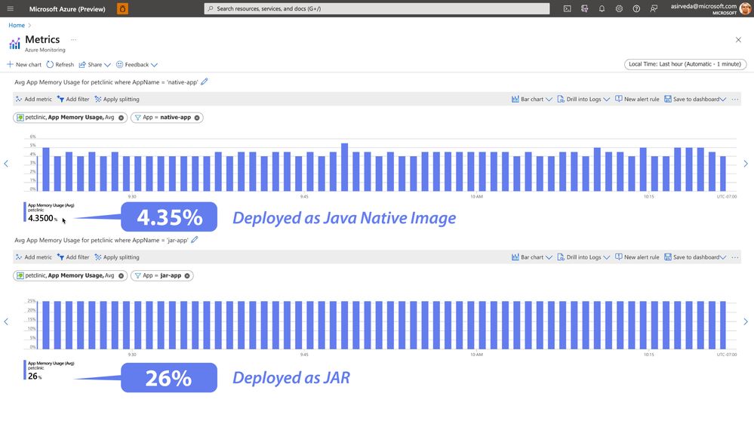Shift the native-app chart time range forward
This screenshot has height=424, width=754.
coord(746,164)
